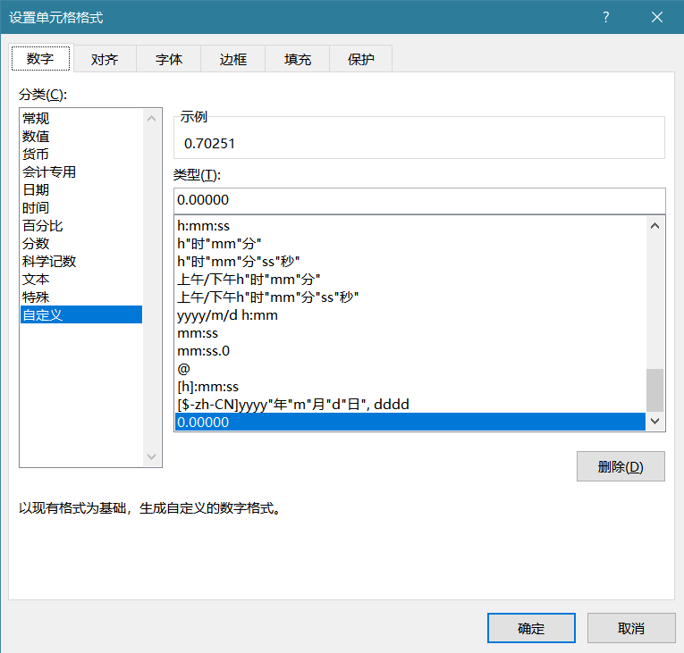Select 特殊 category

[81, 297]
